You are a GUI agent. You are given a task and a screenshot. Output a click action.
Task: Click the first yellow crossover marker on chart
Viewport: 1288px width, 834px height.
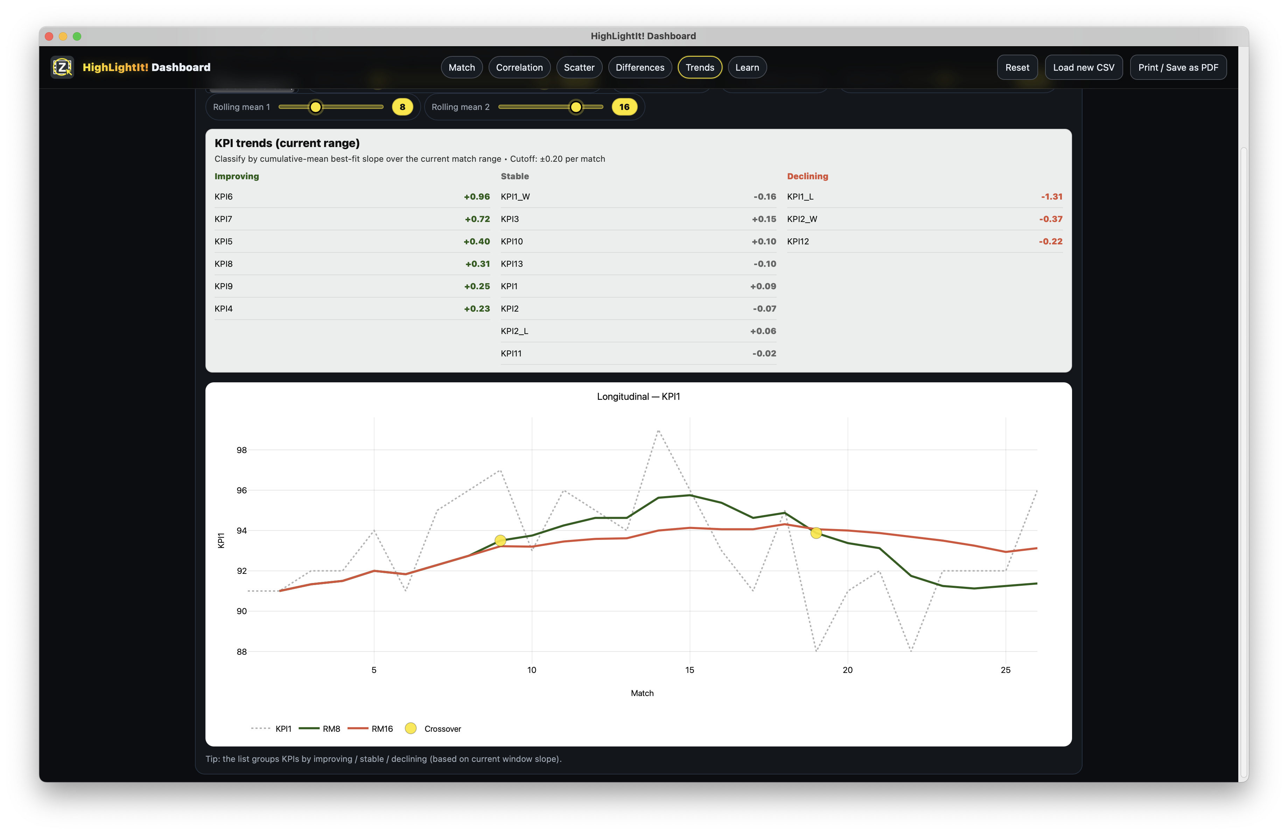(500, 540)
